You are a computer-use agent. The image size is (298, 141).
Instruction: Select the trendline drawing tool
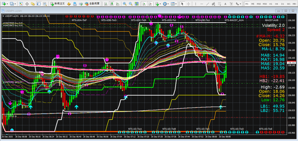coord(207,4)
